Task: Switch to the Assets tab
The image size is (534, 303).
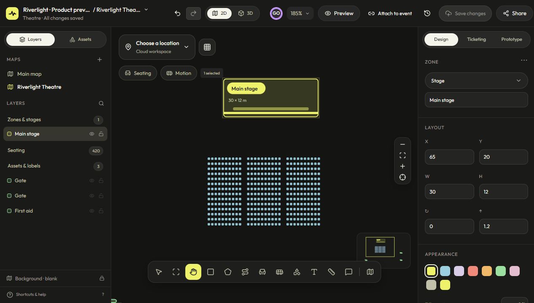Action: pyautogui.click(x=80, y=40)
